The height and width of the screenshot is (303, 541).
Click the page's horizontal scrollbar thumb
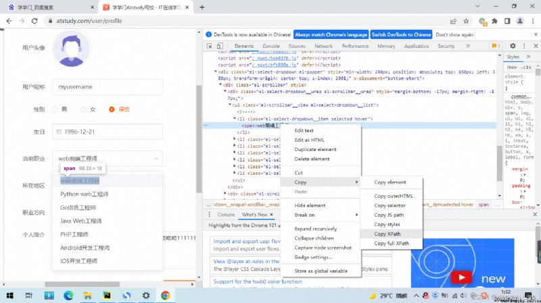[x=82, y=284]
